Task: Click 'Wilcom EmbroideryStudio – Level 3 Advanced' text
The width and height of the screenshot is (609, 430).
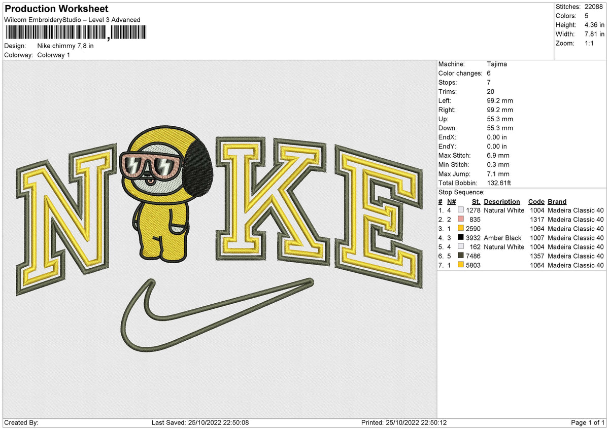Action: (x=72, y=20)
